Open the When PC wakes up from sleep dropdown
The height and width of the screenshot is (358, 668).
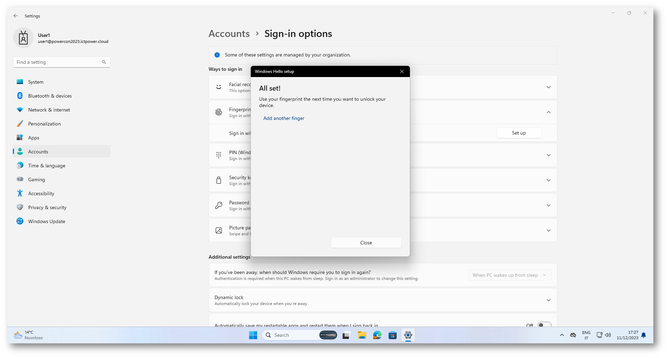[510, 275]
